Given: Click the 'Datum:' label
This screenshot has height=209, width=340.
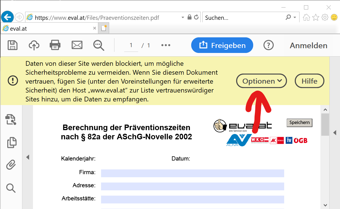Looking at the screenshot, I should click(x=181, y=159).
